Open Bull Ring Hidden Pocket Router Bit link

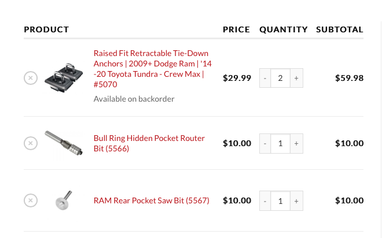coord(149,143)
